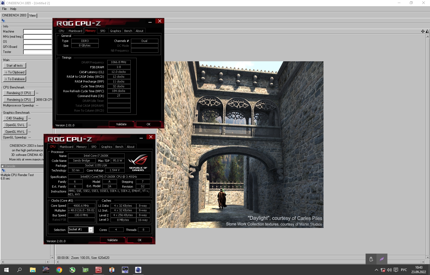Click left arrow of render view horizontal scrollbar

[57, 262]
